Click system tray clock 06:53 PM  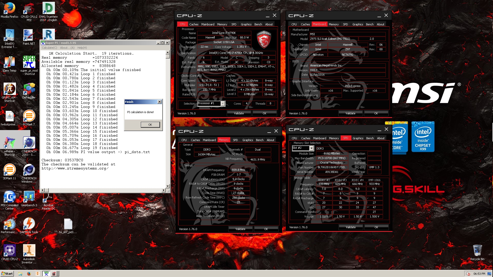[479, 274]
